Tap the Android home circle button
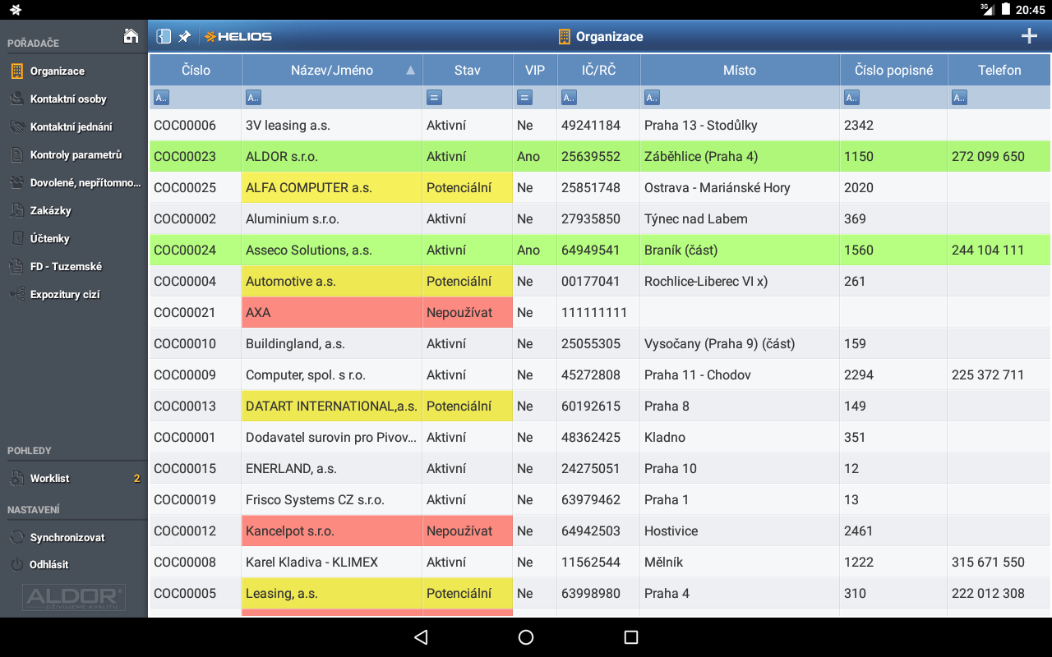The width and height of the screenshot is (1052, 657). (x=526, y=637)
